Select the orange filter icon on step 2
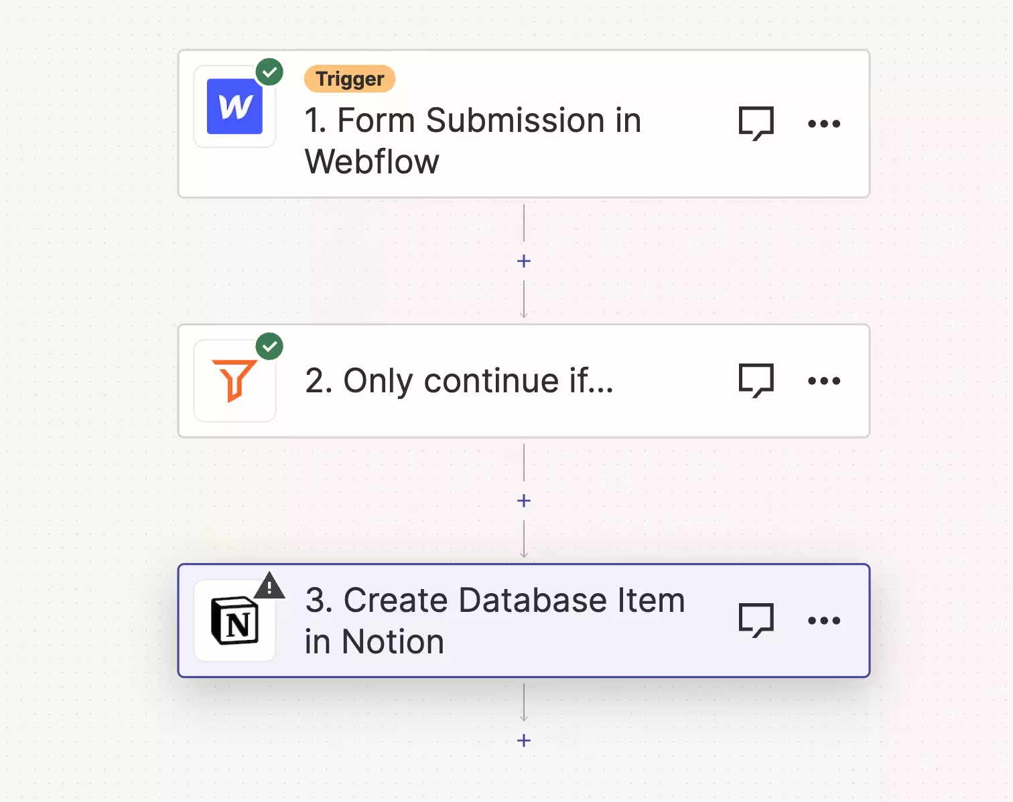This screenshot has height=802, width=1013. click(x=234, y=380)
